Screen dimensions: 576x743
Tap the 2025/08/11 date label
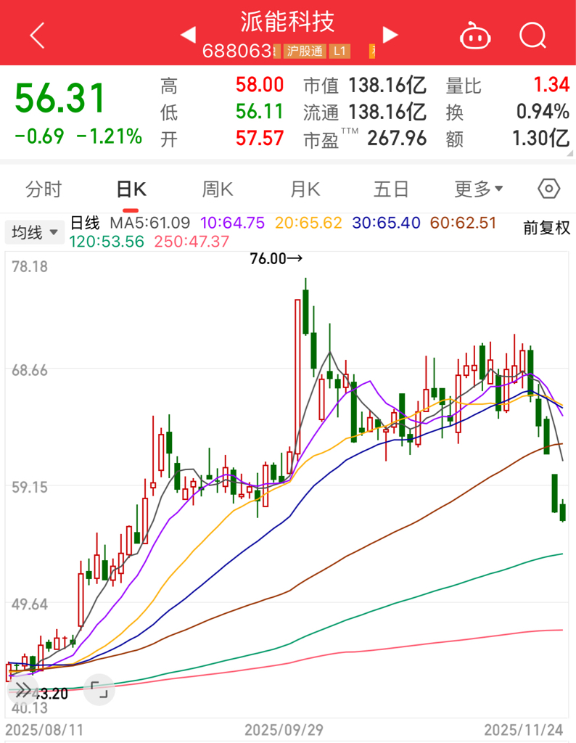pos(44,730)
